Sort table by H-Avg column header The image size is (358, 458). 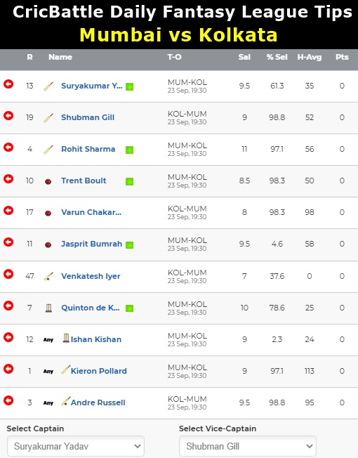[x=310, y=57]
